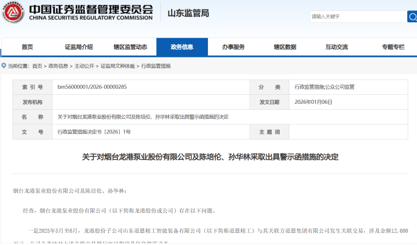
Task: Open the 证监局介绍 navigation tab
Action: click(x=78, y=47)
